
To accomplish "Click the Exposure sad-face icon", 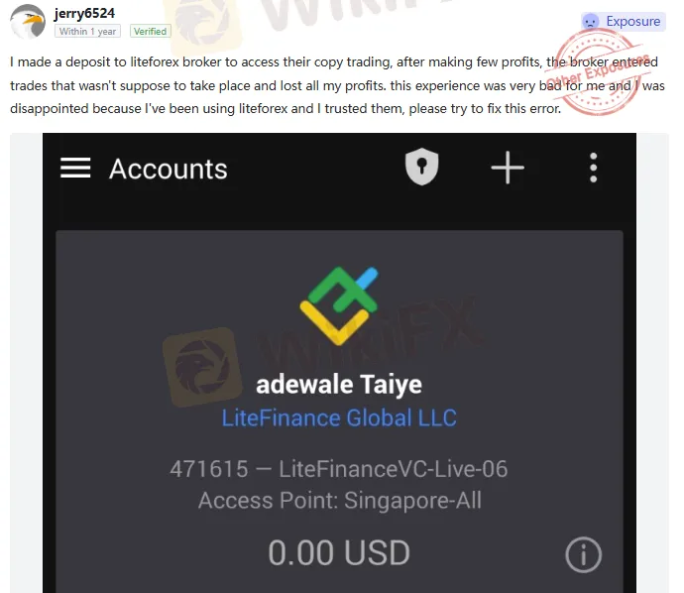I will coord(591,22).
